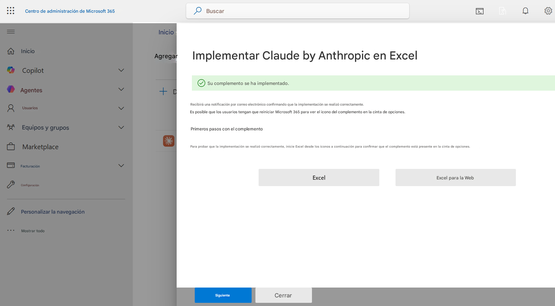Image resolution: width=555 pixels, height=306 pixels.
Task: Launch the Excel desktop button
Action: click(319, 177)
